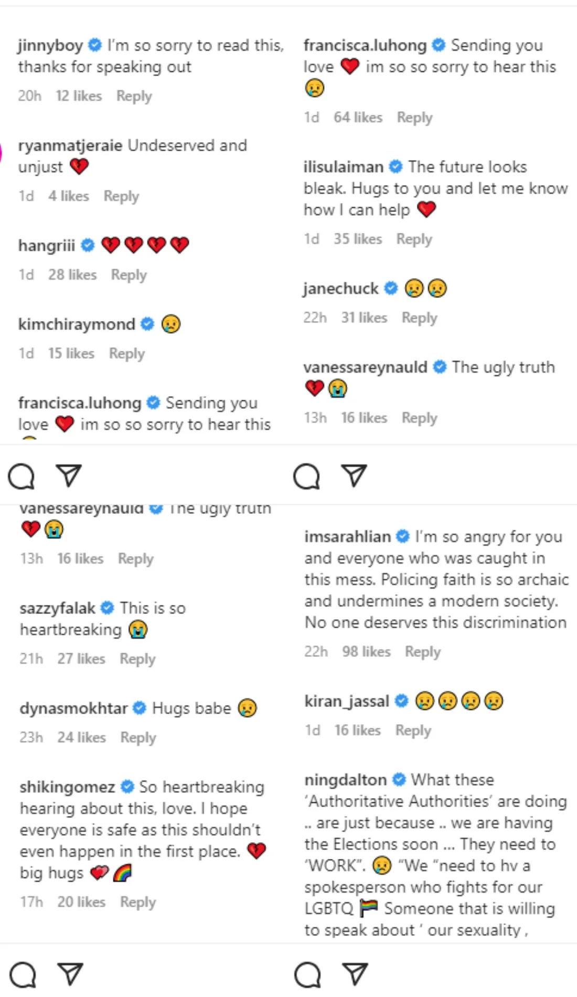577x997 pixels.
Task: Reply to jinnyboy's comment
Action: coord(134,96)
